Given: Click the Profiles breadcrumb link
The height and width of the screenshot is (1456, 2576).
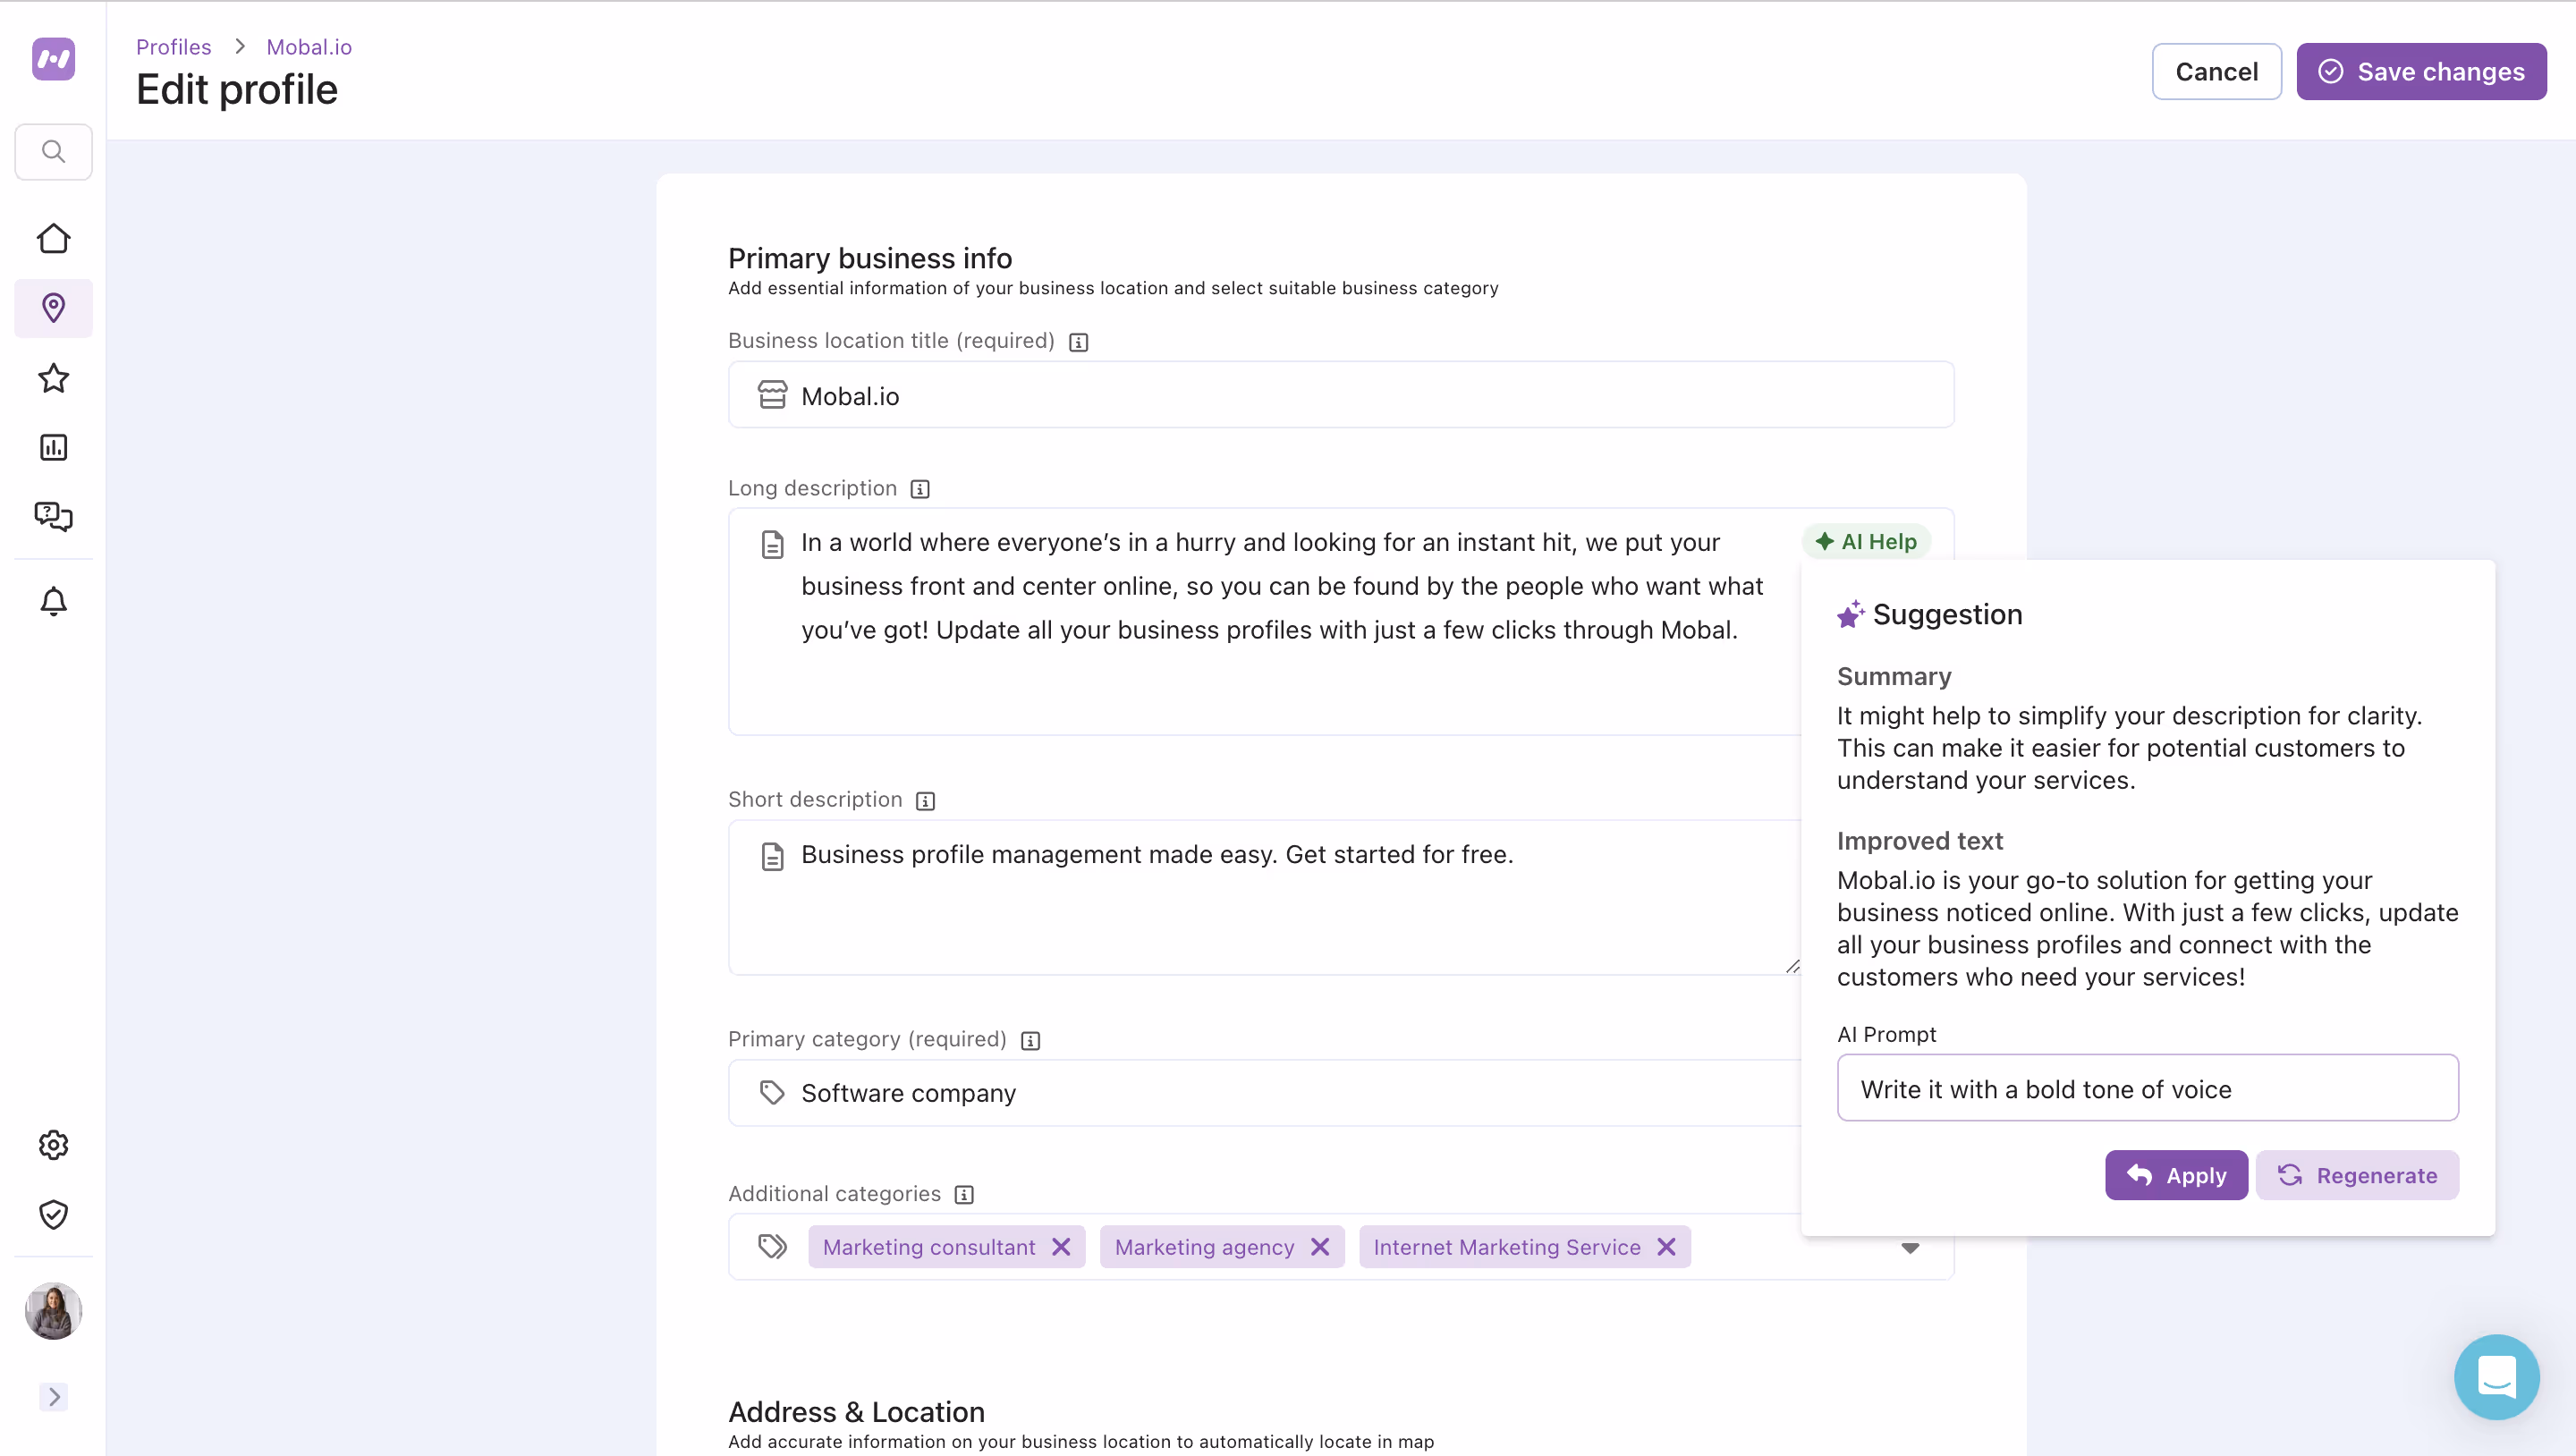Looking at the screenshot, I should (x=174, y=47).
